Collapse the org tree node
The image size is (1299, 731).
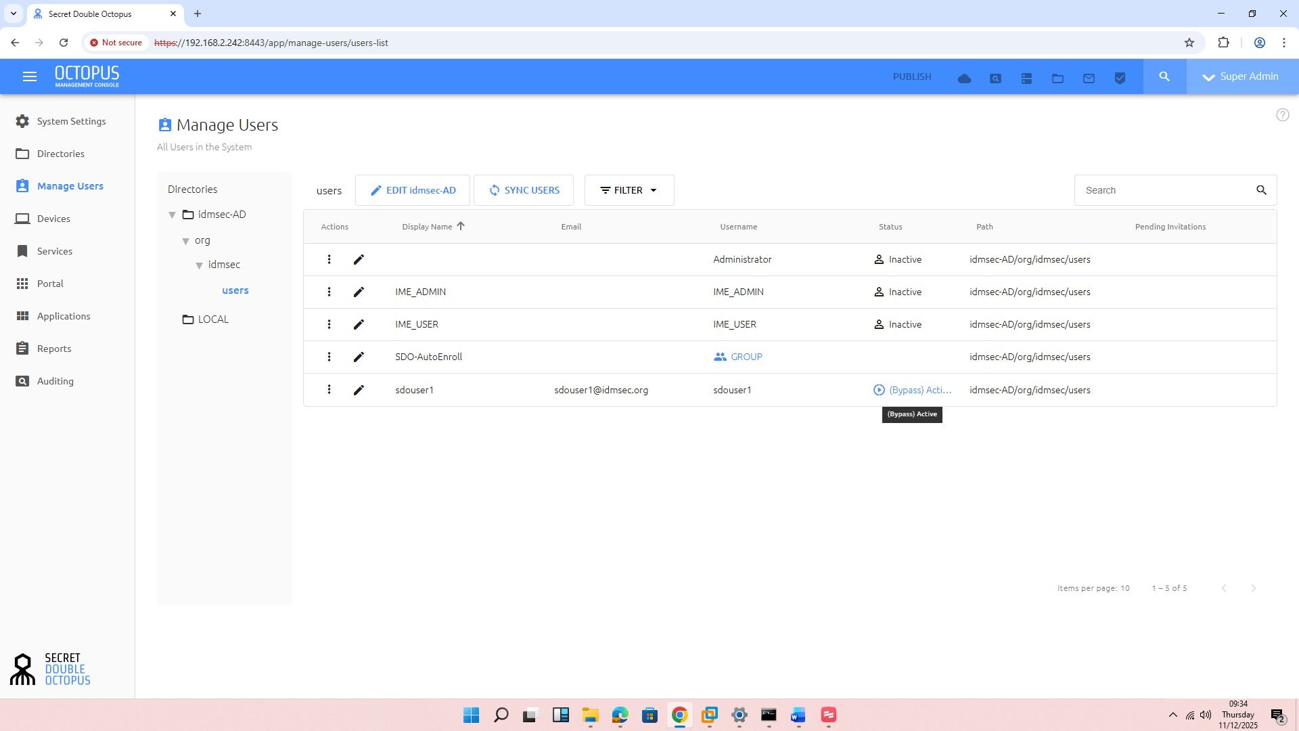[x=186, y=241]
